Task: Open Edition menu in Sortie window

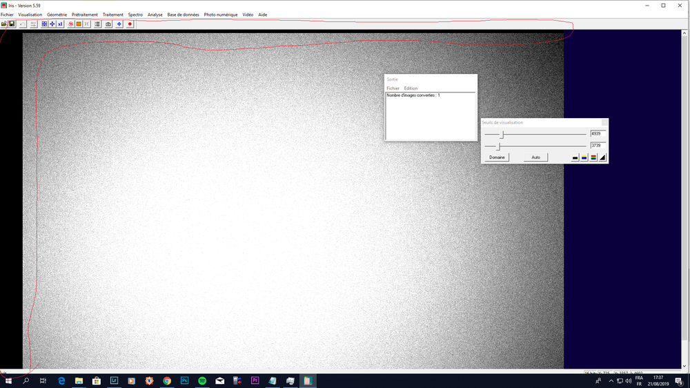Action: (411, 88)
